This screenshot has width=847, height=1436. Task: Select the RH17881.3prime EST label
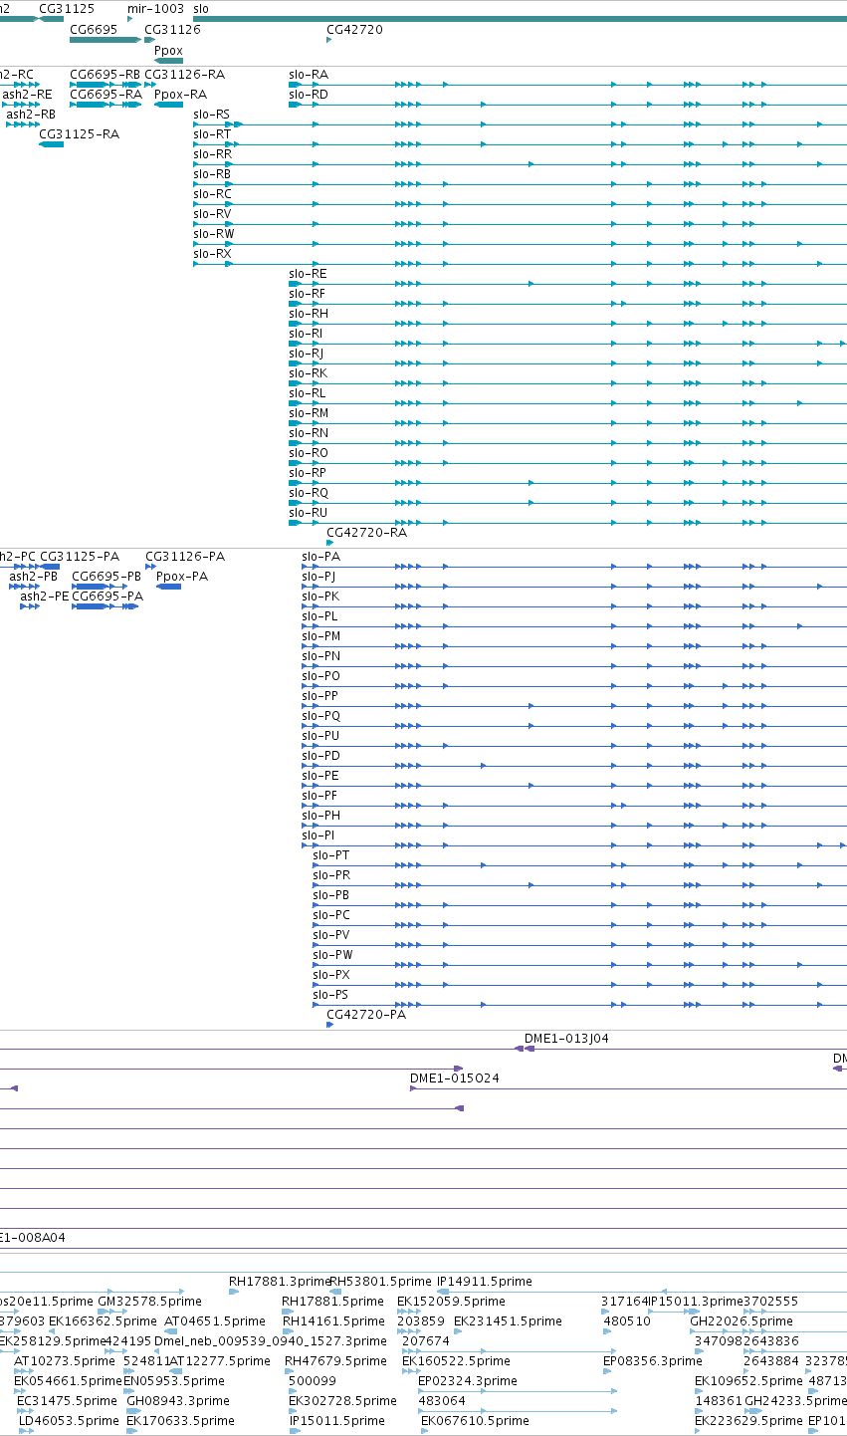[280, 1282]
